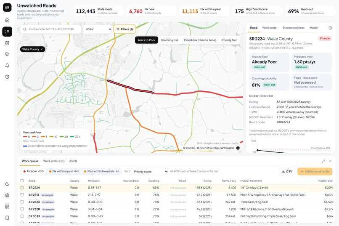Screen dimensions: 339x226
Task: Open the shield check sidebar icon
Action: (7, 77)
